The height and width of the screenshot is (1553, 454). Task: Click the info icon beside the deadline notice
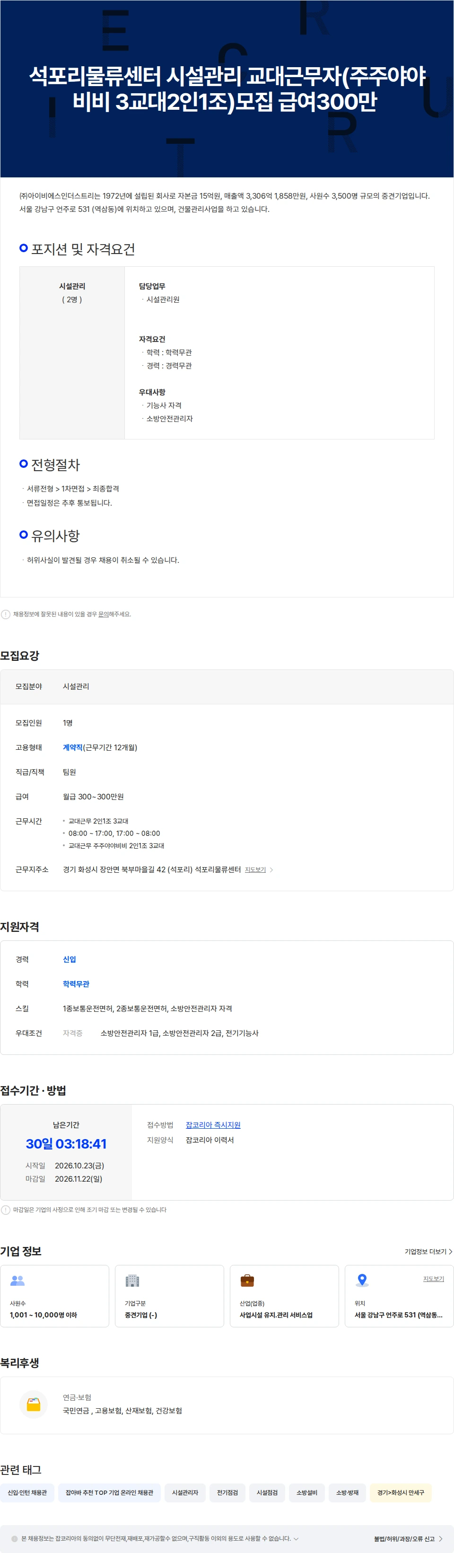click(x=5, y=1210)
